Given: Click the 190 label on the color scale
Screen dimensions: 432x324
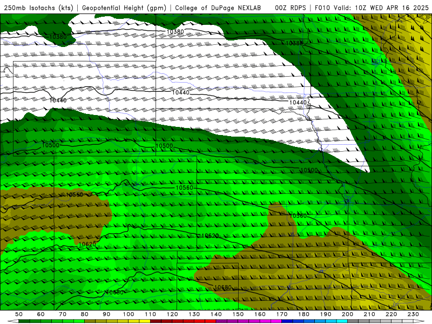Looking at the screenshot, I should click(x=326, y=314).
